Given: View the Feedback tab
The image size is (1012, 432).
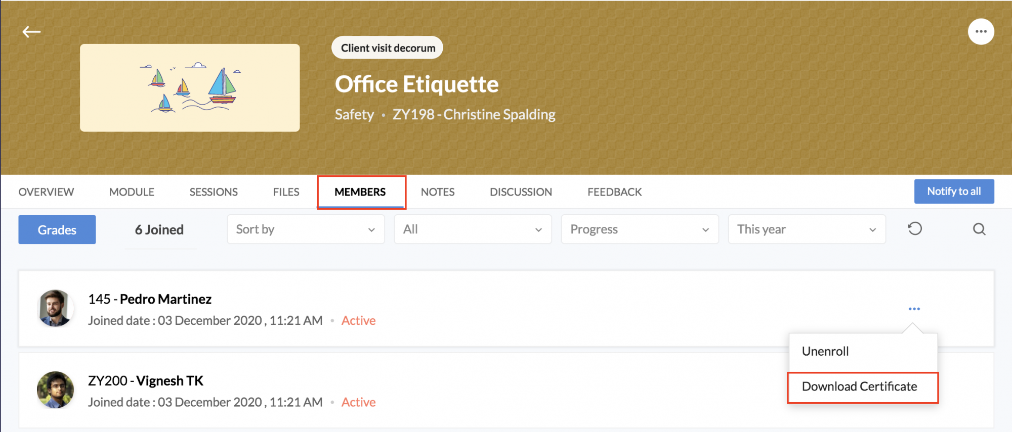Looking at the screenshot, I should point(614,192).
